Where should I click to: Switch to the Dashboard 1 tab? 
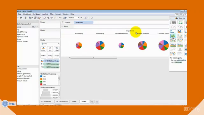[47, 102]
